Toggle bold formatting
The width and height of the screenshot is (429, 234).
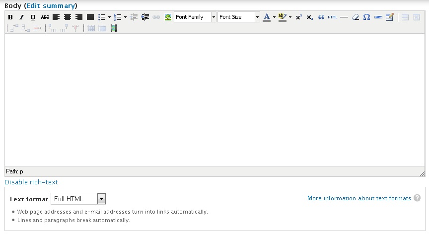(10, 17)
